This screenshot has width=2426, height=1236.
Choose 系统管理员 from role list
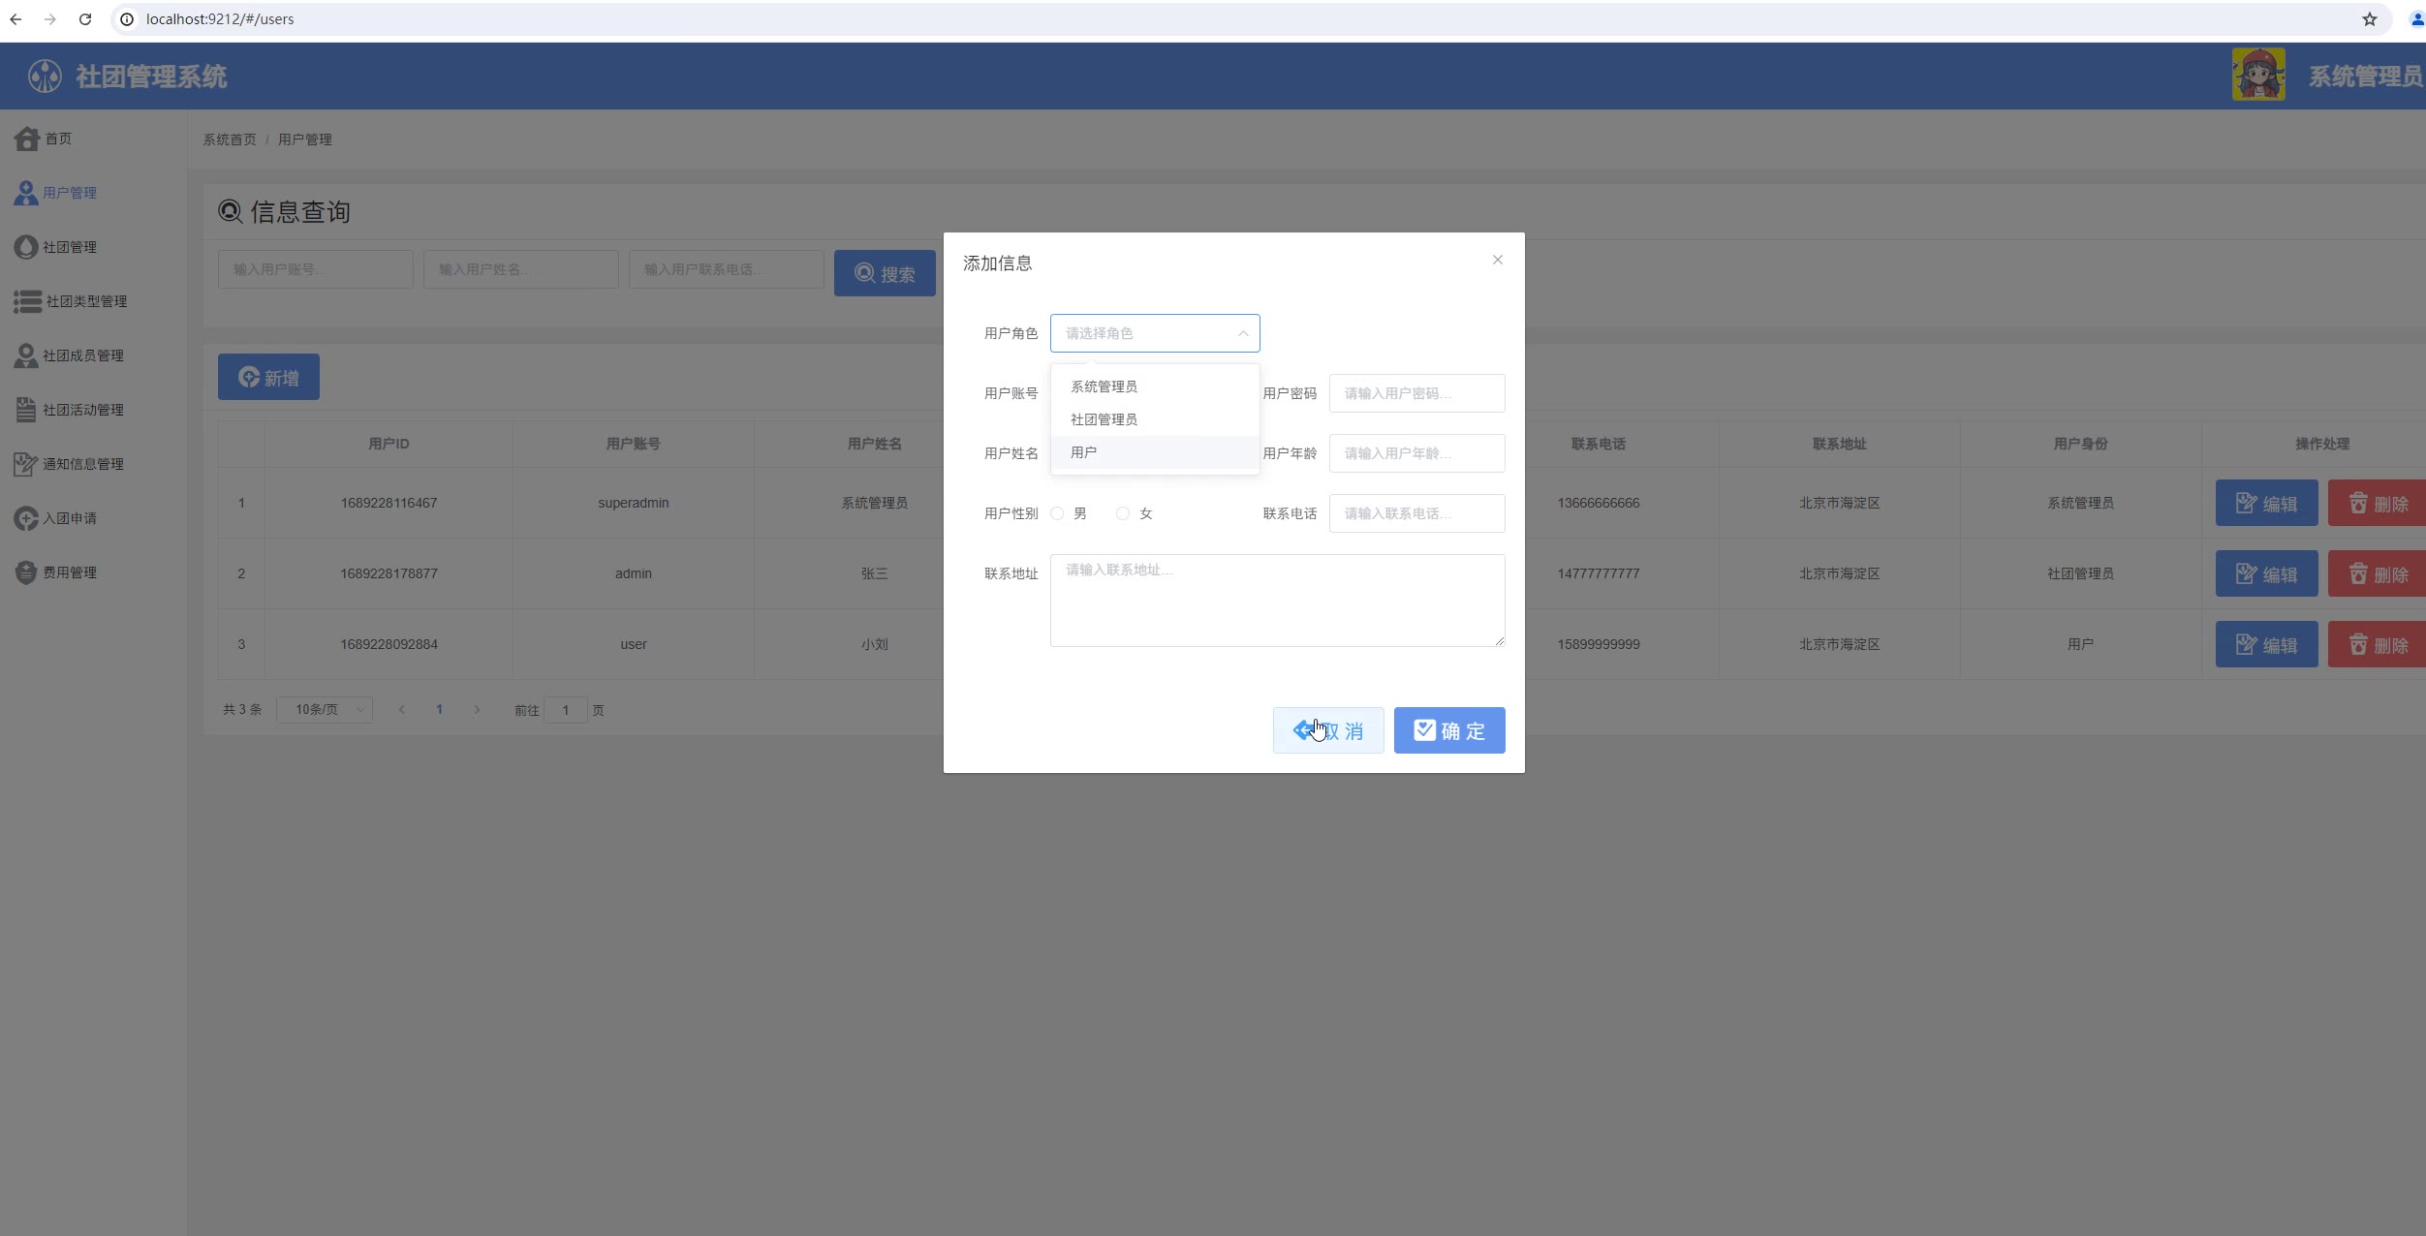click(x=1104, y=387)
